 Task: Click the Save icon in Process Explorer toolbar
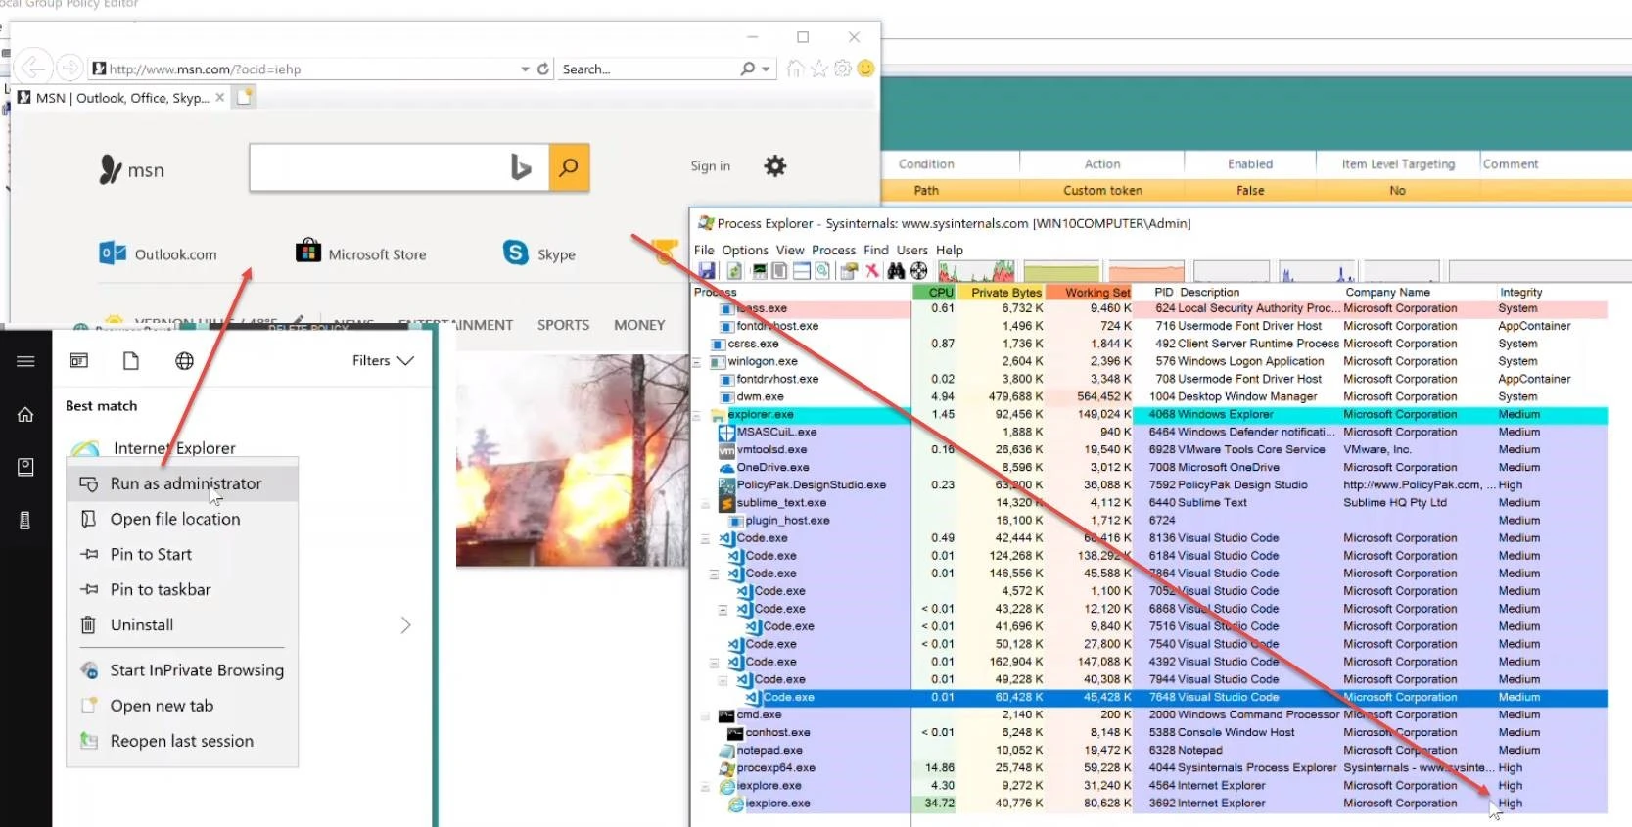(x=706, y=271)
